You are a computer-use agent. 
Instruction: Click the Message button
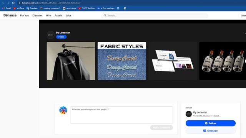pyautogui.click(x=211, y=131)
